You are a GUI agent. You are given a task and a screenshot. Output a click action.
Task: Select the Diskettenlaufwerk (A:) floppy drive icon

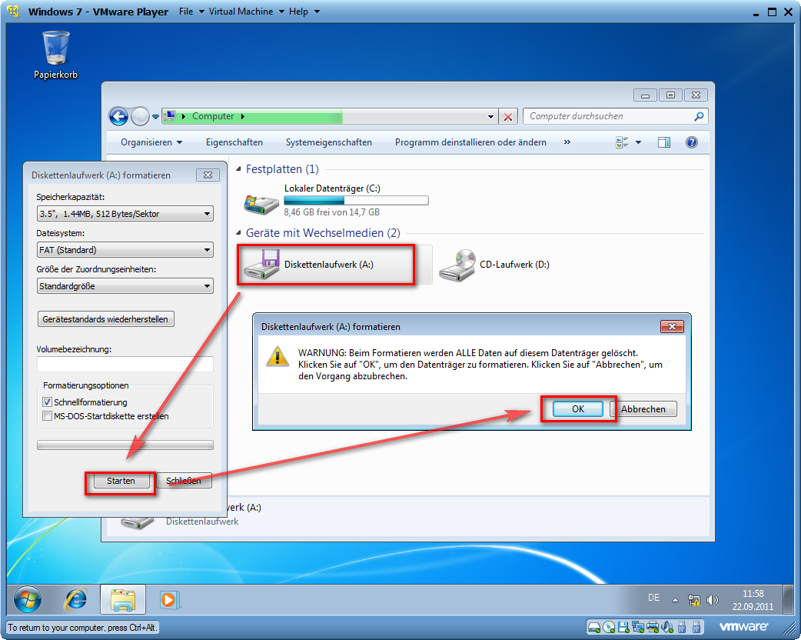pyautogui.click(x=261, y=265)
